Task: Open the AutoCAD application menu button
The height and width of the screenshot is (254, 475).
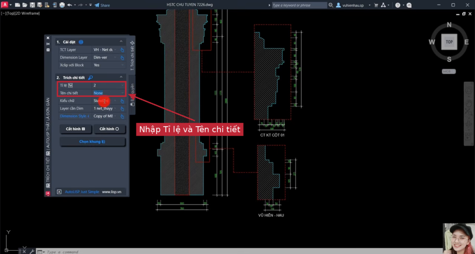Action: (5, 5)
